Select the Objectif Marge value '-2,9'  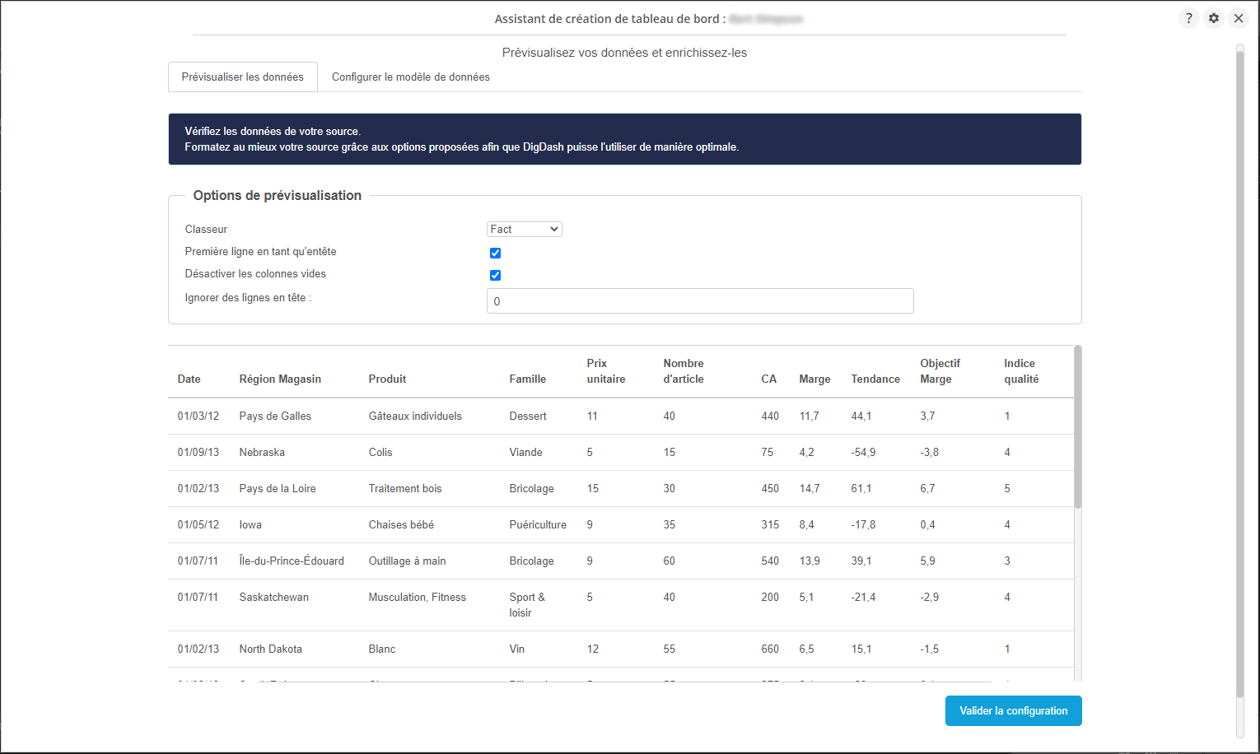(x=930, y=597)
